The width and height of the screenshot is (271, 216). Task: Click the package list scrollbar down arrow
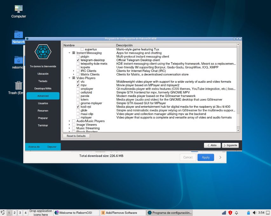(238, 130)
